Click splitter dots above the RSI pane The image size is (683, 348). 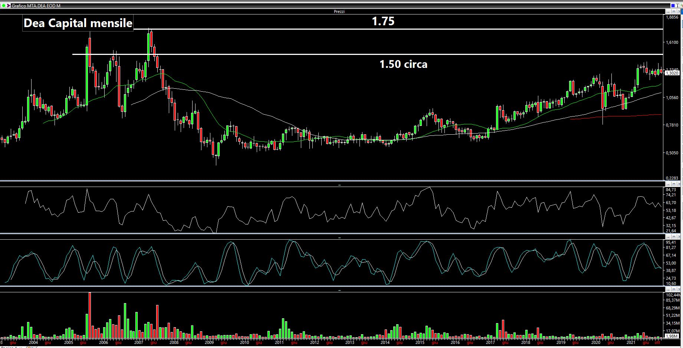[x=339, y=184]
